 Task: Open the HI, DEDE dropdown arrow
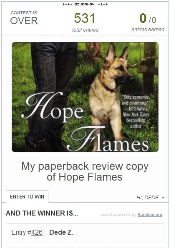(163, 198)
